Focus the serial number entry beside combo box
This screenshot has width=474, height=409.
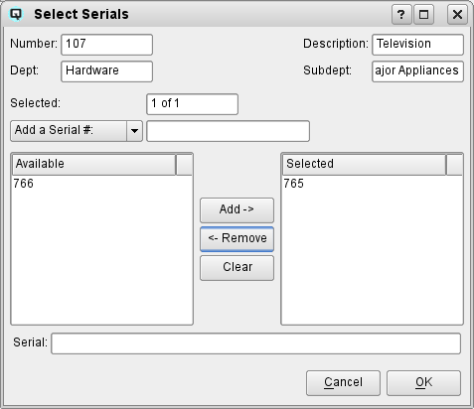(x=229, y=131)
